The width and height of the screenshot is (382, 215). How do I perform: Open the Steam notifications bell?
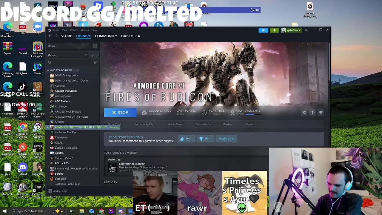(x=275, y=30)
